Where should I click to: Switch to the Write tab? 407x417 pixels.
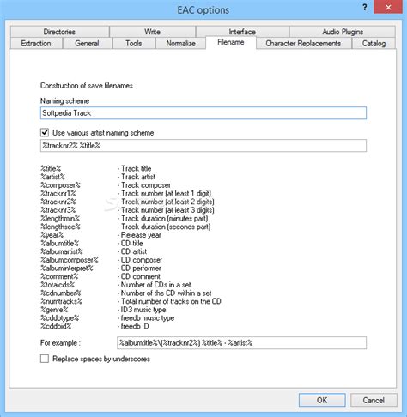[152, 32]
